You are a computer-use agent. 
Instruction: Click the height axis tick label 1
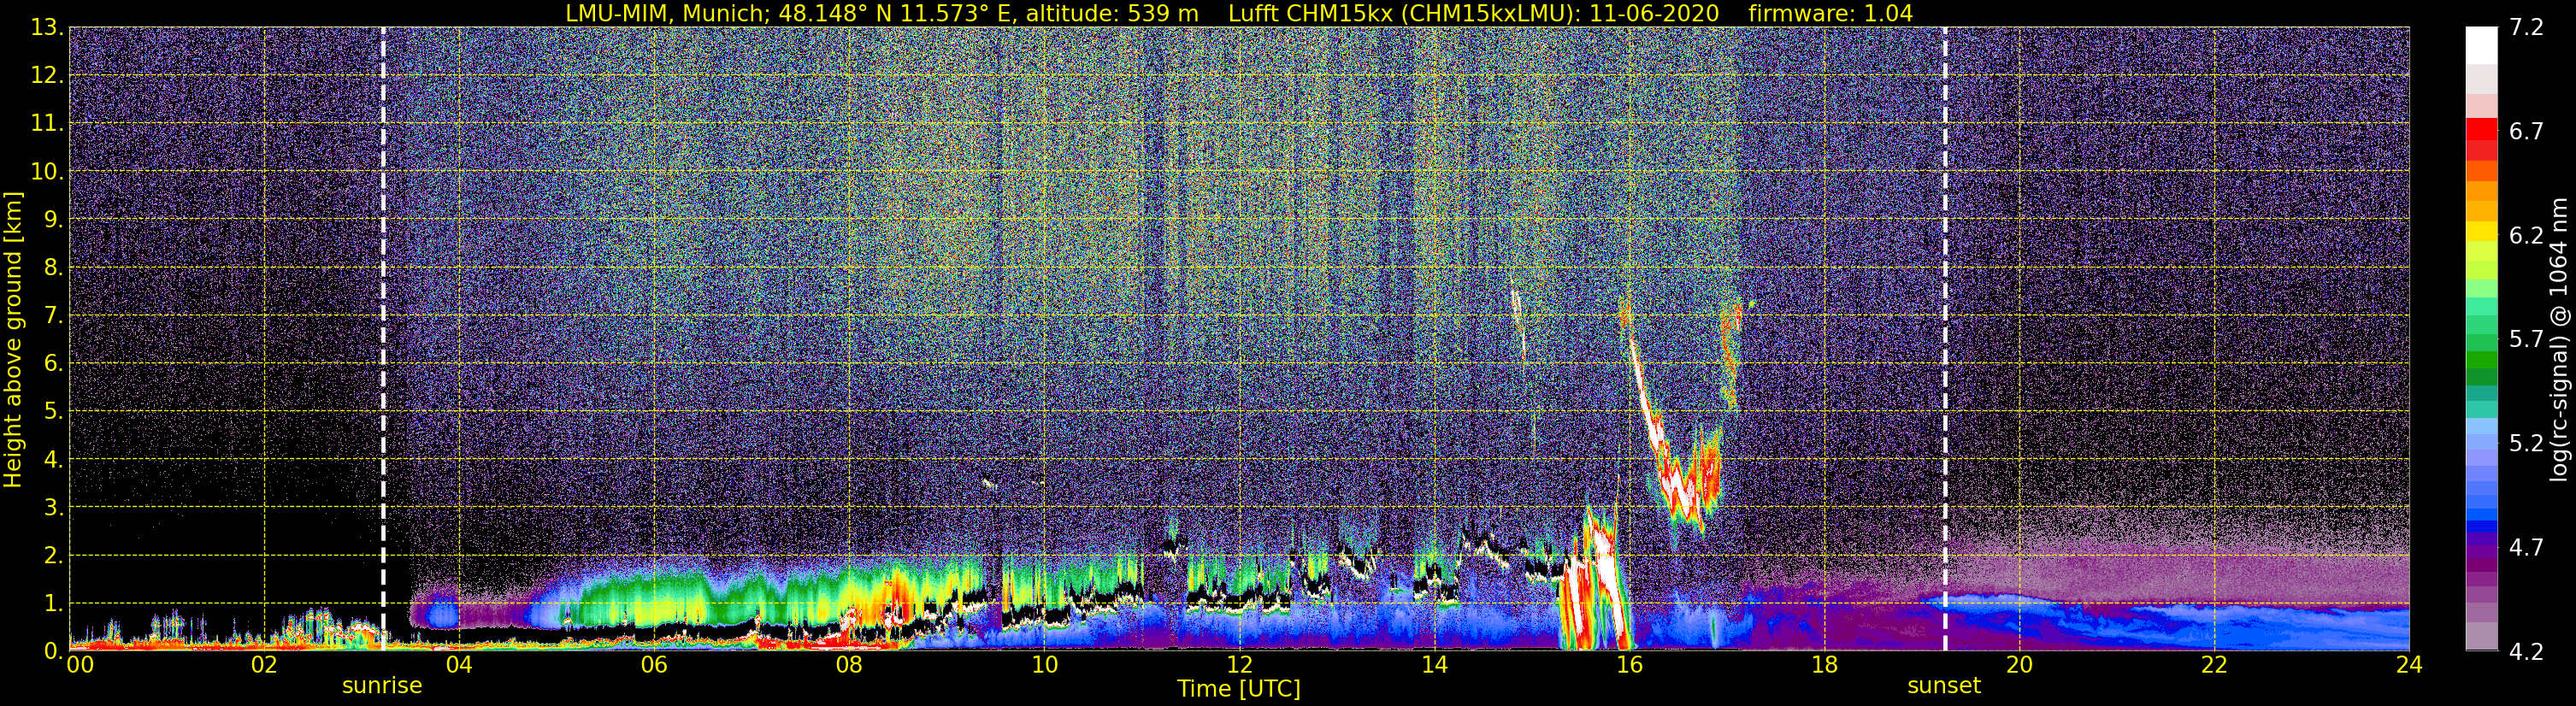tap(53, 603)
